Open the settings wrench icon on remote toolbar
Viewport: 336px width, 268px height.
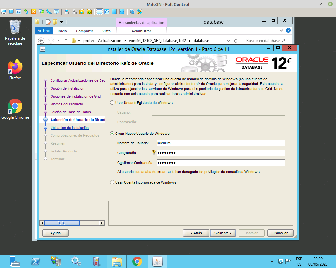pyautogui.click(x=140, y=12)
